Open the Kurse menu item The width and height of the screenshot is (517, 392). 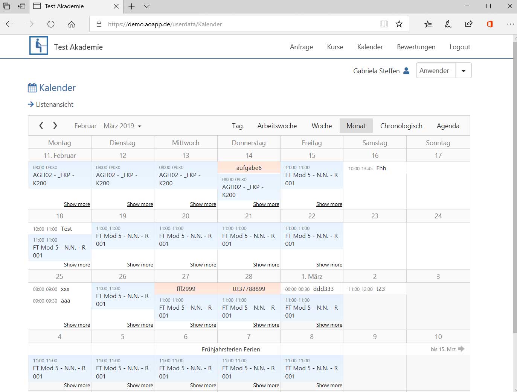pyautogui.click(x=335, y=47)
